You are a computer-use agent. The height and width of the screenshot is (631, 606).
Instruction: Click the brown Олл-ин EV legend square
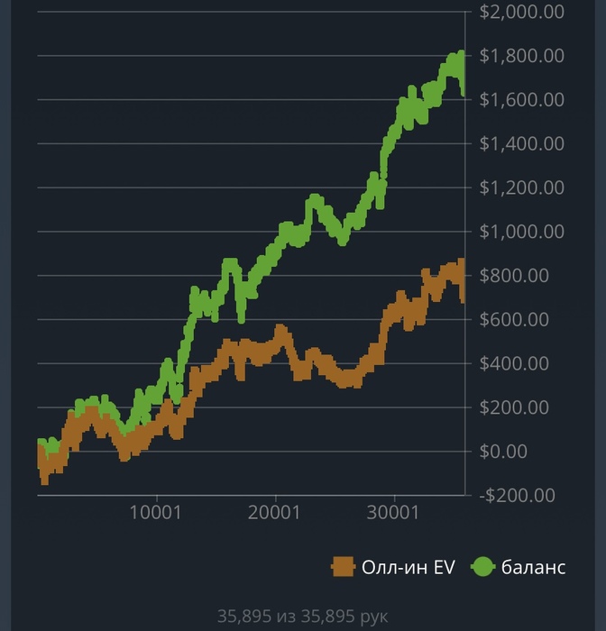click(x=343, y=567)
